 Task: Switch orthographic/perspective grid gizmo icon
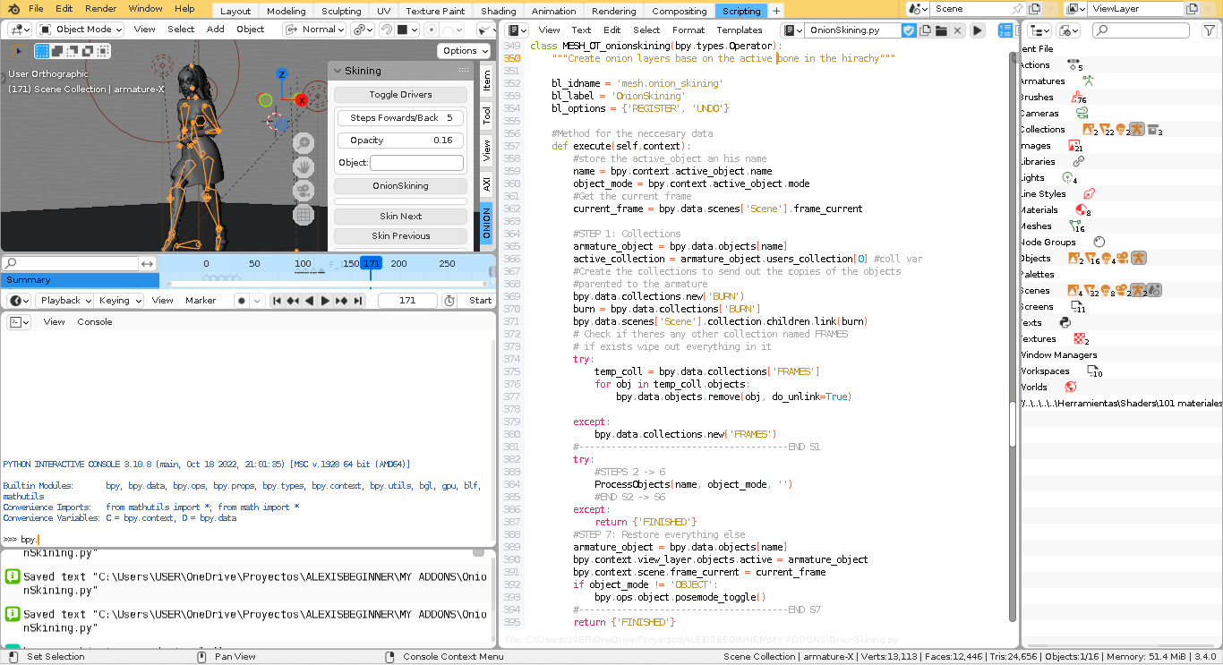point(304,214)
